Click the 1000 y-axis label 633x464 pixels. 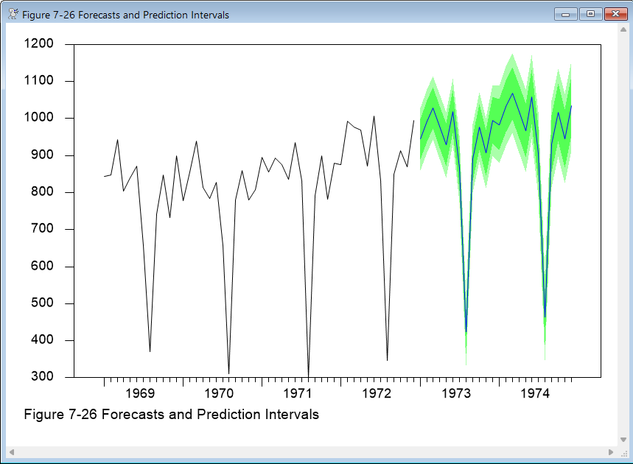39,118
